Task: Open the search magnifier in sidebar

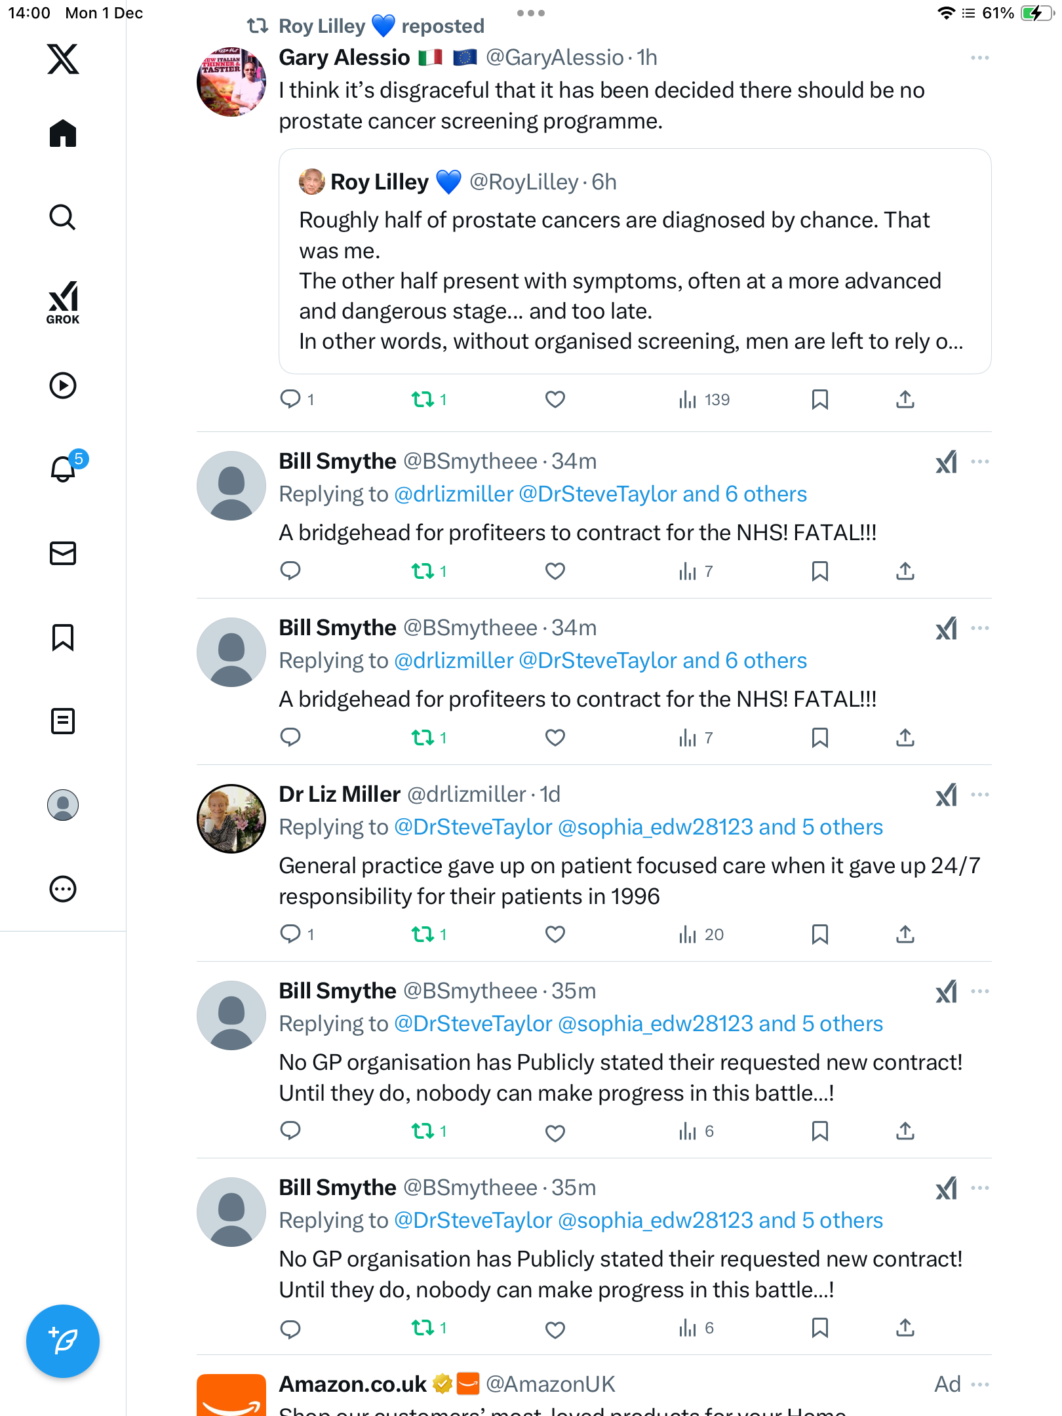Action: click(x=63, y=218)
